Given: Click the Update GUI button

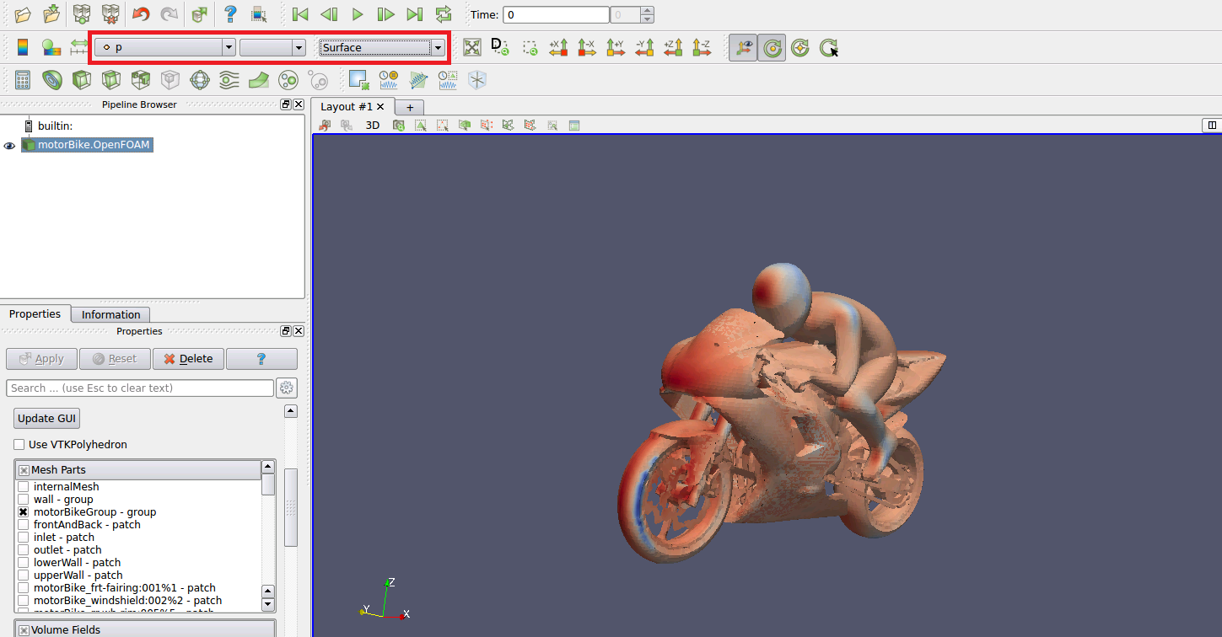Looking at the screenshot, I should [47, 419].
